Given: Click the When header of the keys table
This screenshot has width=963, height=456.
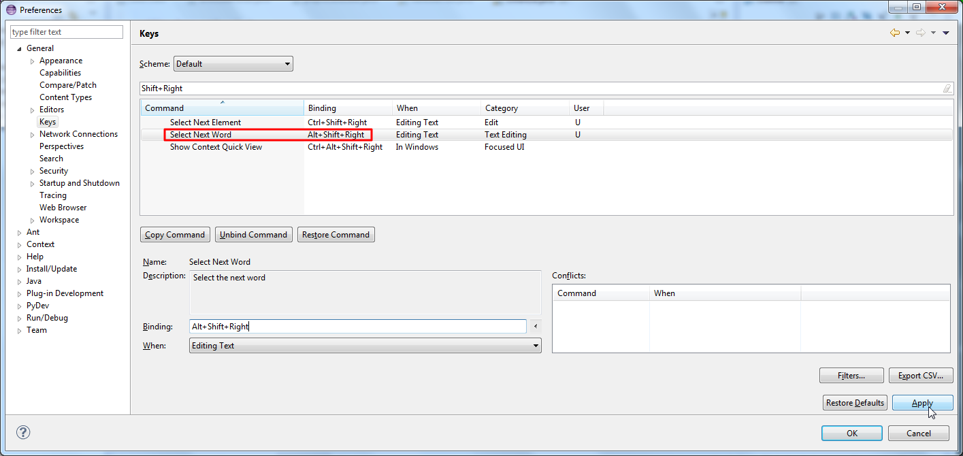Looking at the screenshot, I should [x=437, y=108].
